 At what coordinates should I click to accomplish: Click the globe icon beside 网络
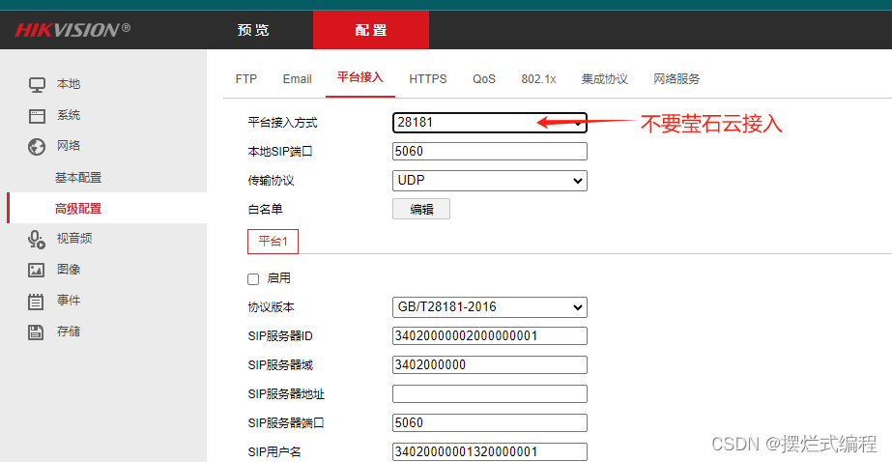click(37, 147)
